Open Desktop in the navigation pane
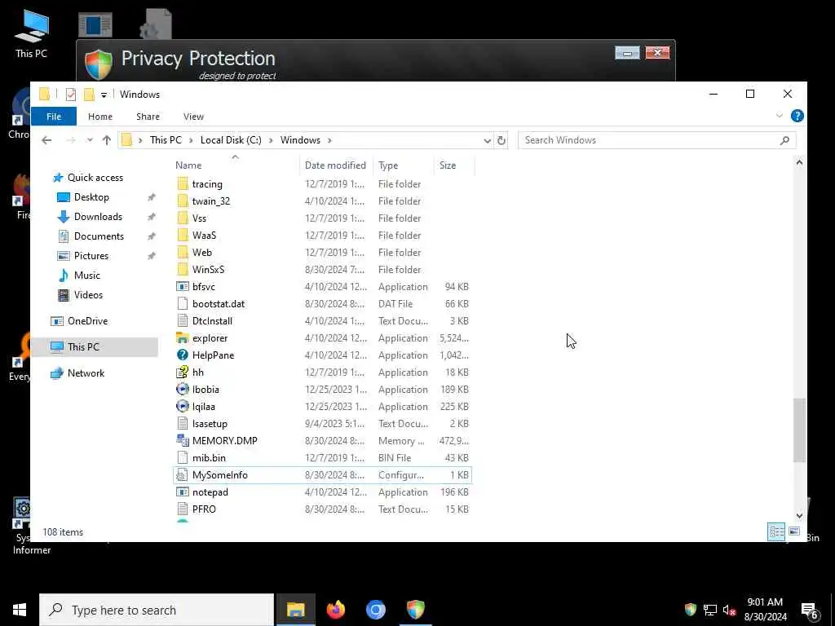The image size is (835, 626). 91,197
